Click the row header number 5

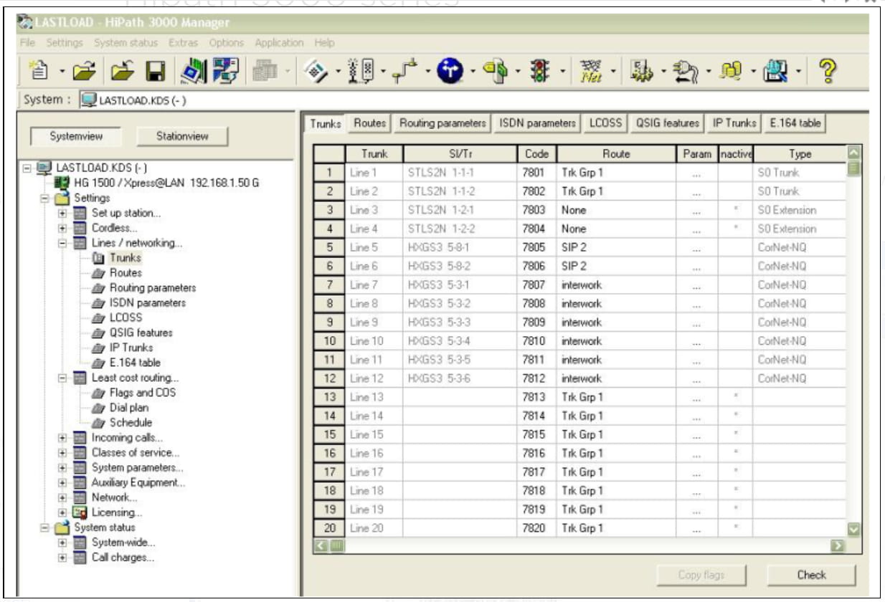330,247
